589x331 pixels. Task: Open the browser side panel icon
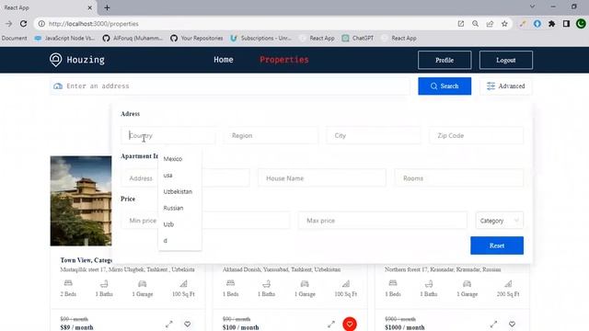(567, 24)
